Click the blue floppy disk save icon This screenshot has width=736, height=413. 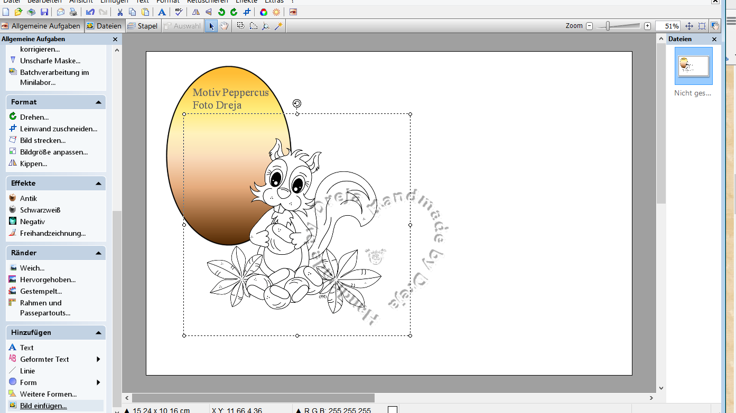pyautogui.click(x=44, y=12)
